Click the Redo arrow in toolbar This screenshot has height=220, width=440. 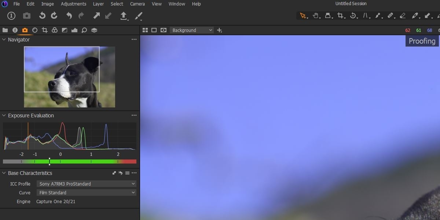click(x=81, y=15)
